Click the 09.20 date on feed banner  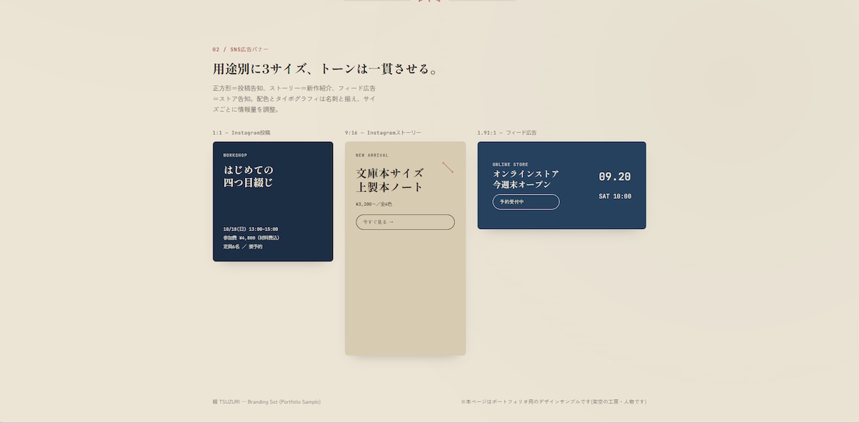click(615, 177)
